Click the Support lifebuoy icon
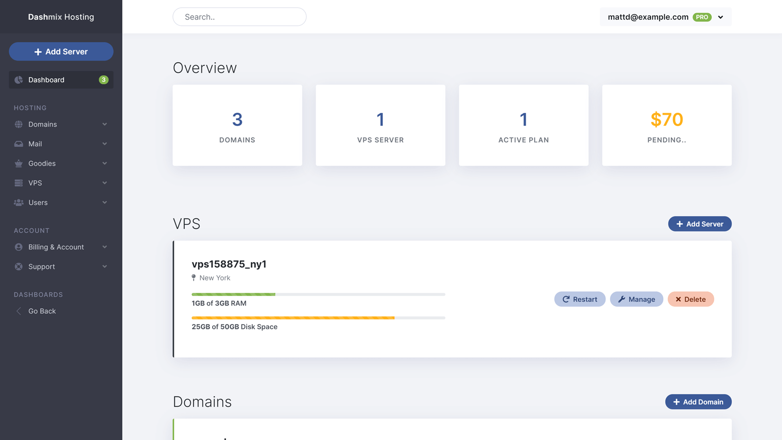 19,266
